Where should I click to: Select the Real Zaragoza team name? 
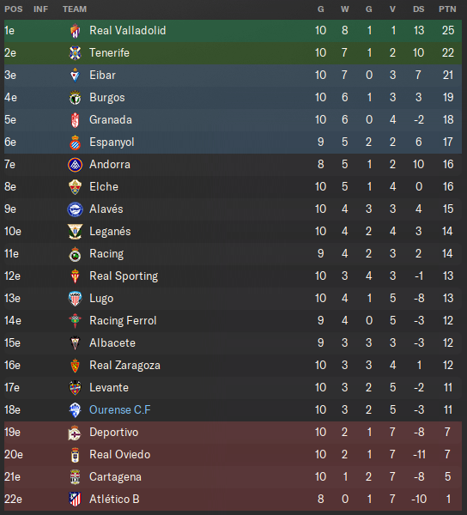(124, 366)
